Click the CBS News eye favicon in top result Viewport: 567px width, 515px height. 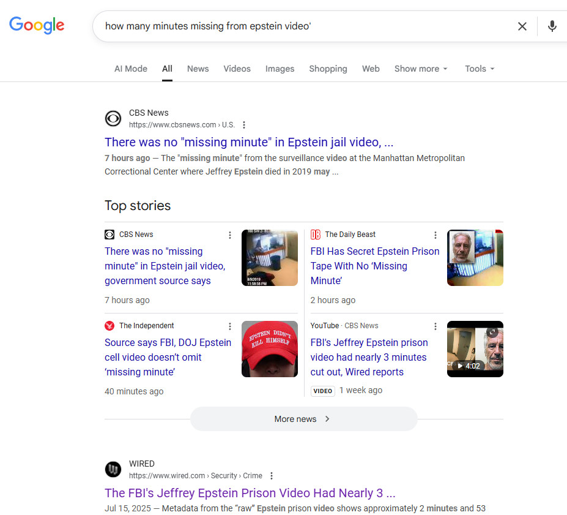pyautogui.click(x=113, y=118)
